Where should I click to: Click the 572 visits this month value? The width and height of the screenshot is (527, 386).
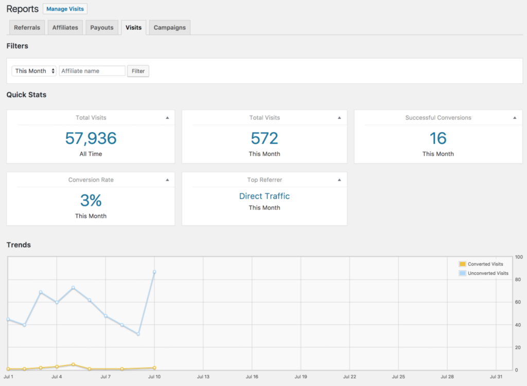coord(265,138)
